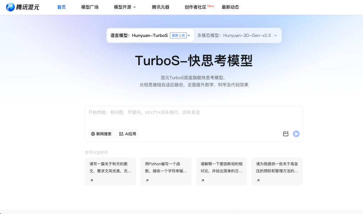
Task: Choose the 高血压 prevention prompt card
Action: (277, 171)
